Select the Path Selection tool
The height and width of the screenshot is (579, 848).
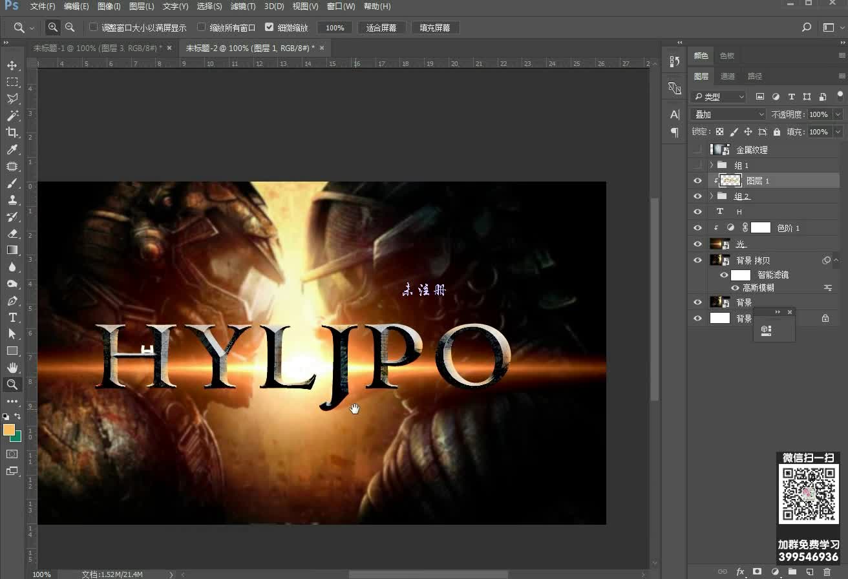(x=12, y=334)
